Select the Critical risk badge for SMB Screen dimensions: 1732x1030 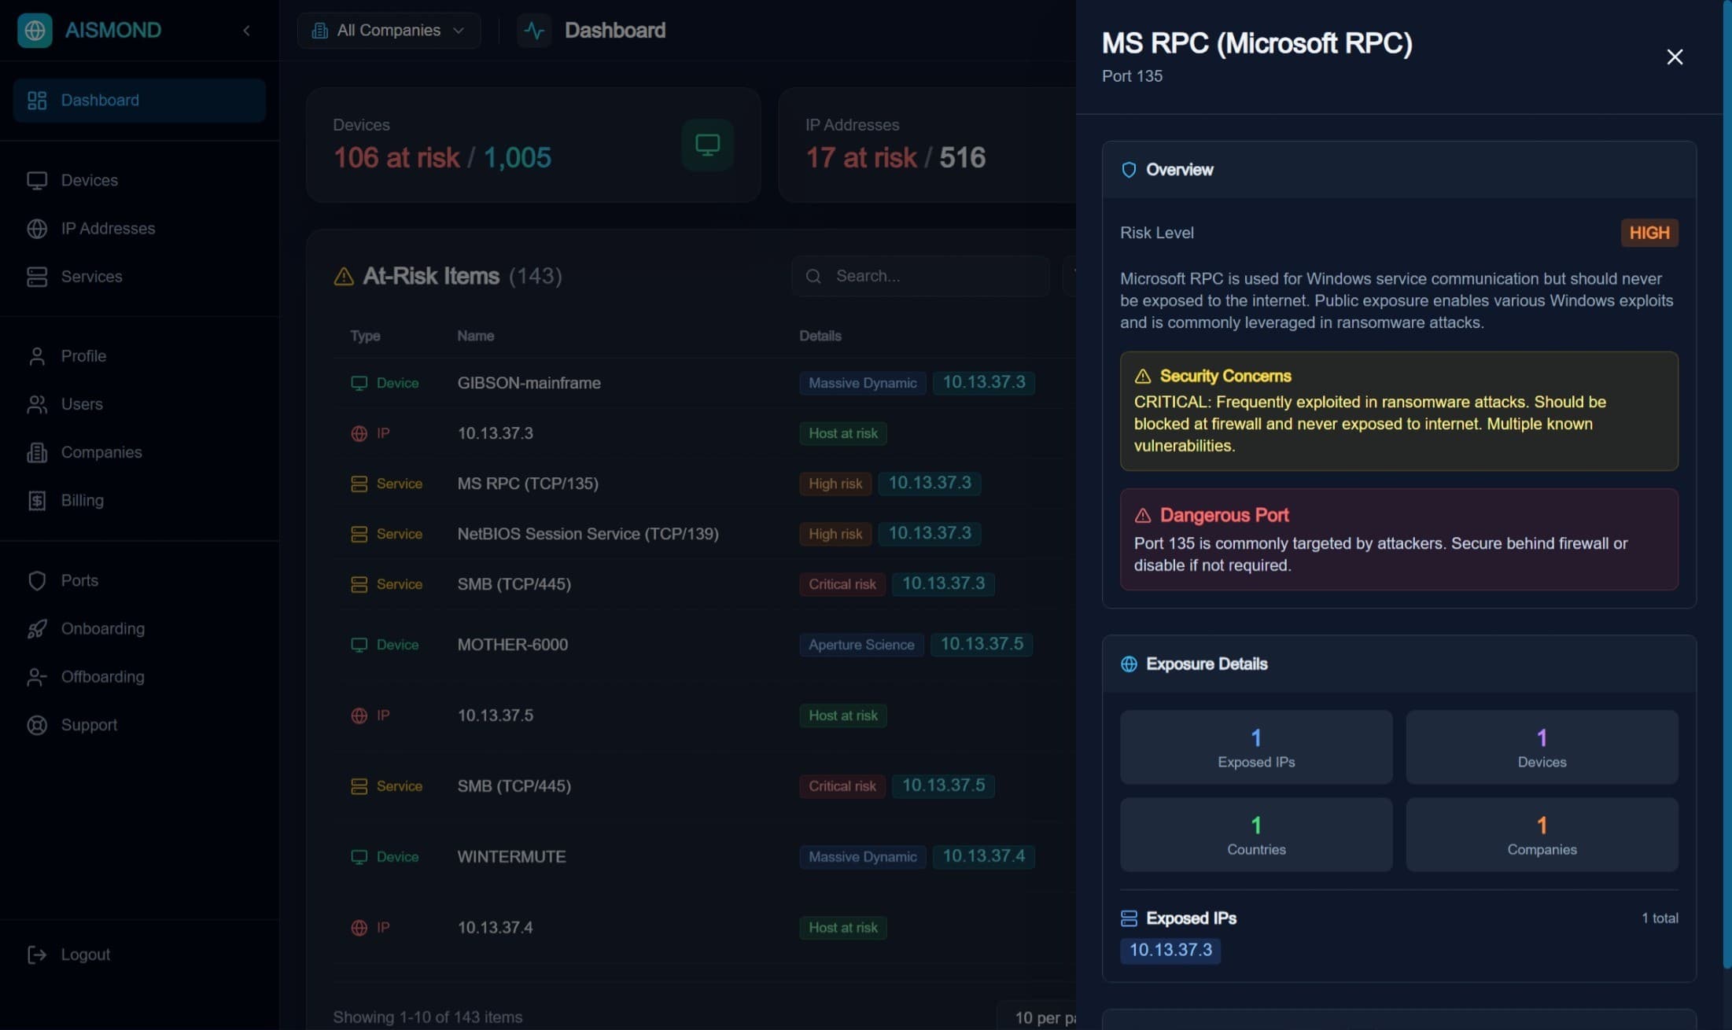pos(841,584)
